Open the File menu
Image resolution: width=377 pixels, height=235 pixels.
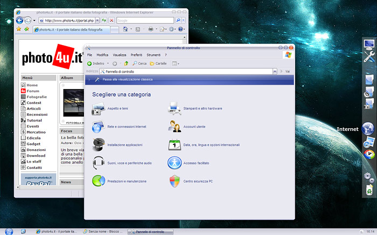[x=90, y=55]
